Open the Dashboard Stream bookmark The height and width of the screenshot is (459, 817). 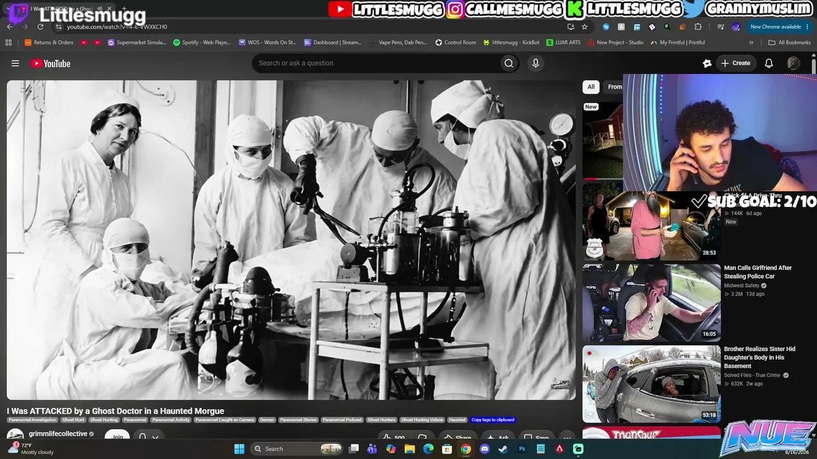click(x=333, y=43)
